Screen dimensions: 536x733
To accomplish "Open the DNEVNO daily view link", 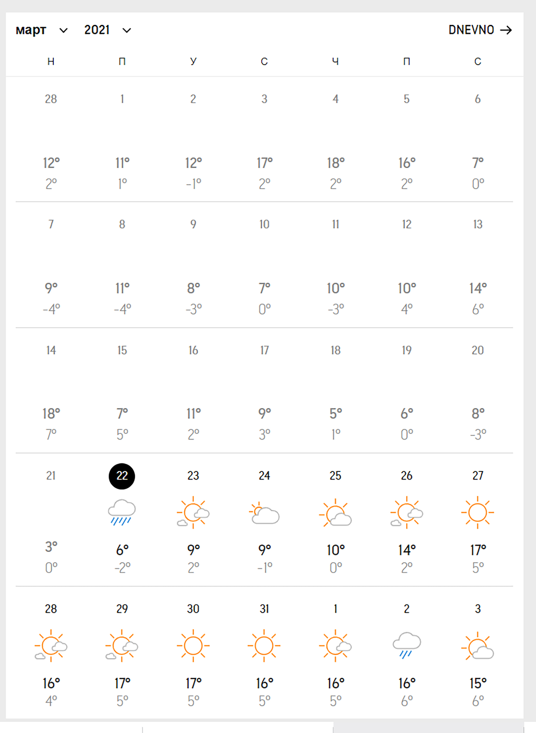I will pos(480,30).
